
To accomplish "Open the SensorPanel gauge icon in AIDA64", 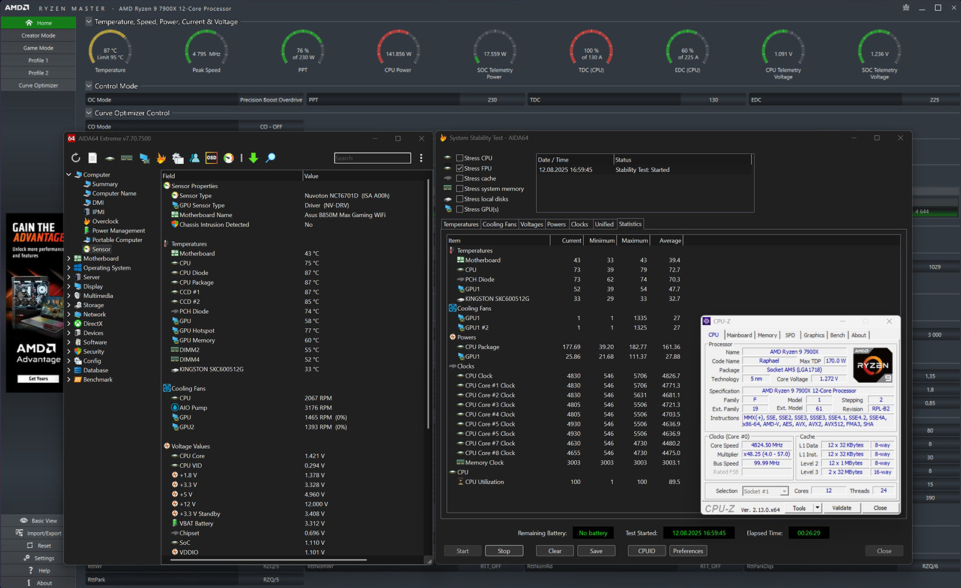I will [228, 158].
